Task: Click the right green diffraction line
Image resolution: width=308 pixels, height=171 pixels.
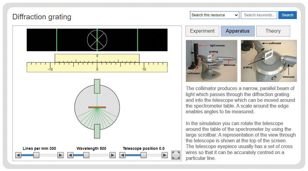Action: click(x=137, y=40)
